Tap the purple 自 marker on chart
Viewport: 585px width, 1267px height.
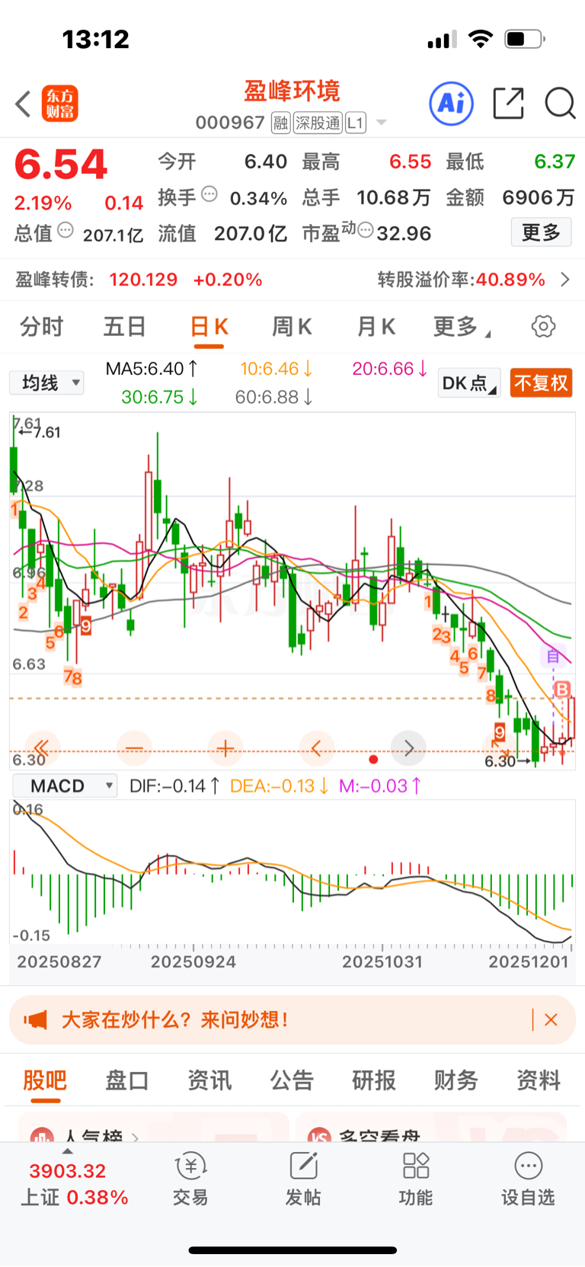pos(553,655)
